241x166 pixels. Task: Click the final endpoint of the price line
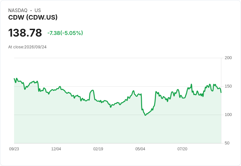tap(221, 92)
